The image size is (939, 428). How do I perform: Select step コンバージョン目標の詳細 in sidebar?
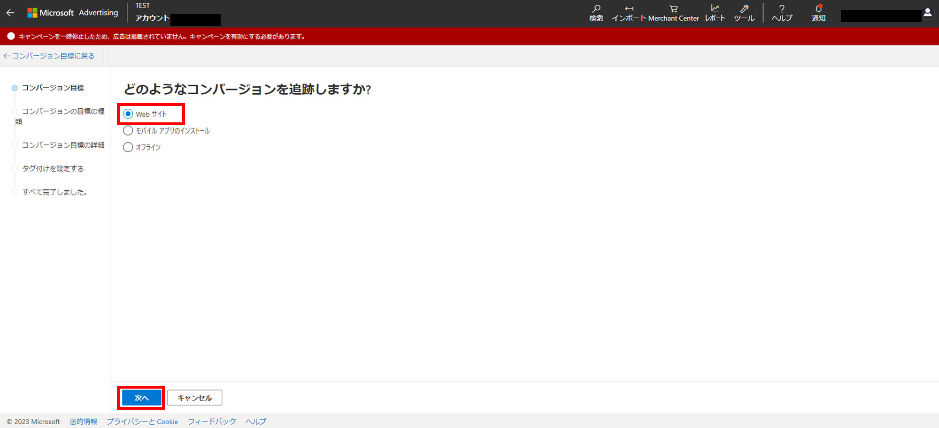point(59,145)
